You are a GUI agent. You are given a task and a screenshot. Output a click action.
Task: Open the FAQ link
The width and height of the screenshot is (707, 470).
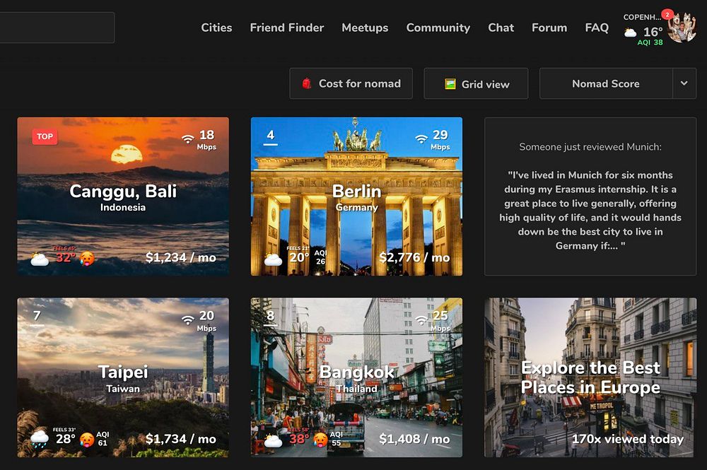[597, 28]
